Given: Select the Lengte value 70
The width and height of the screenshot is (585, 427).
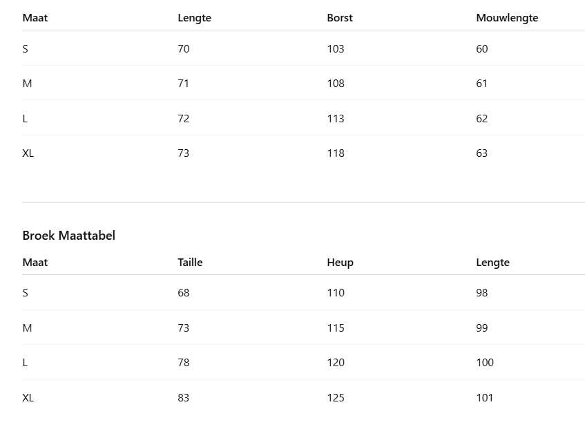Looking at the screenshot, I should point(183,49).
